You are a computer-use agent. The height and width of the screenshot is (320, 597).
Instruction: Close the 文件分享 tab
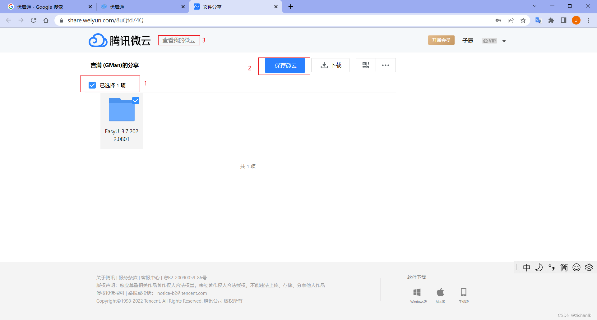[276, 7]
